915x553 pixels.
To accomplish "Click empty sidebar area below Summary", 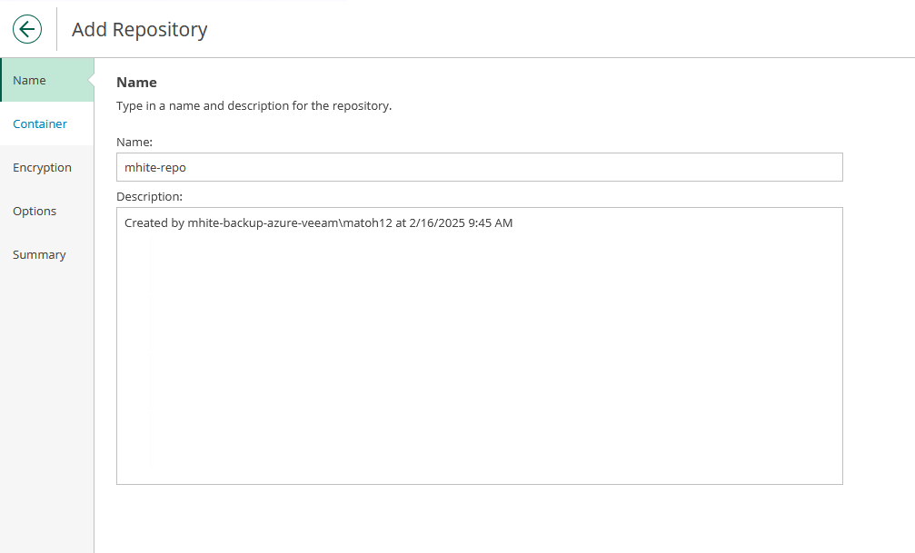I will point(45,409).
